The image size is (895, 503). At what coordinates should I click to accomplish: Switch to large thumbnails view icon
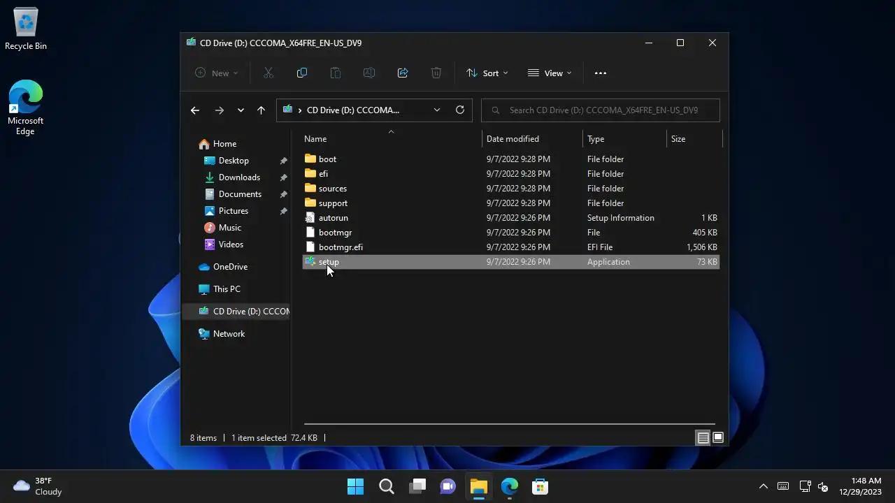coord(718,438)
